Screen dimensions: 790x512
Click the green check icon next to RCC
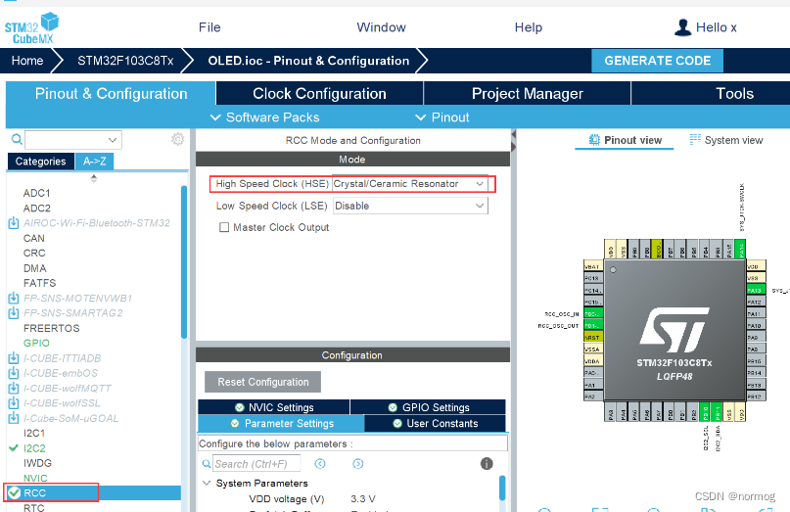14,492
